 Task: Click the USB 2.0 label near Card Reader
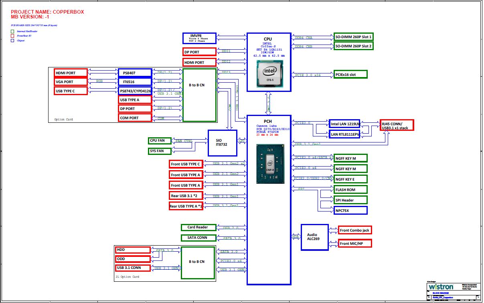231,228
